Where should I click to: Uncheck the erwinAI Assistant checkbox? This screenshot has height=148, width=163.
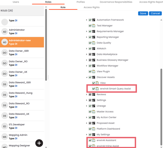coord(90,140)
